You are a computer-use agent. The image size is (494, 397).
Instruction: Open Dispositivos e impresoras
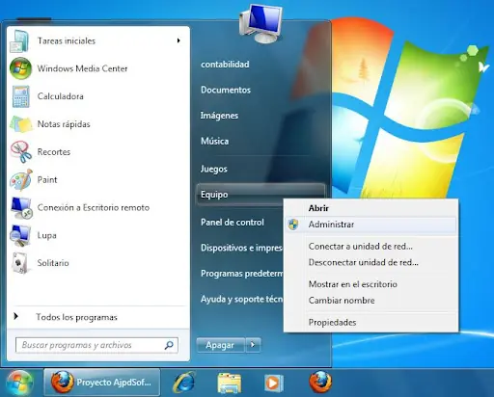tap(241, 248)
